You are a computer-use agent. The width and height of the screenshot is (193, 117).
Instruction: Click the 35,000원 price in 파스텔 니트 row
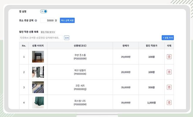(126, 103)
